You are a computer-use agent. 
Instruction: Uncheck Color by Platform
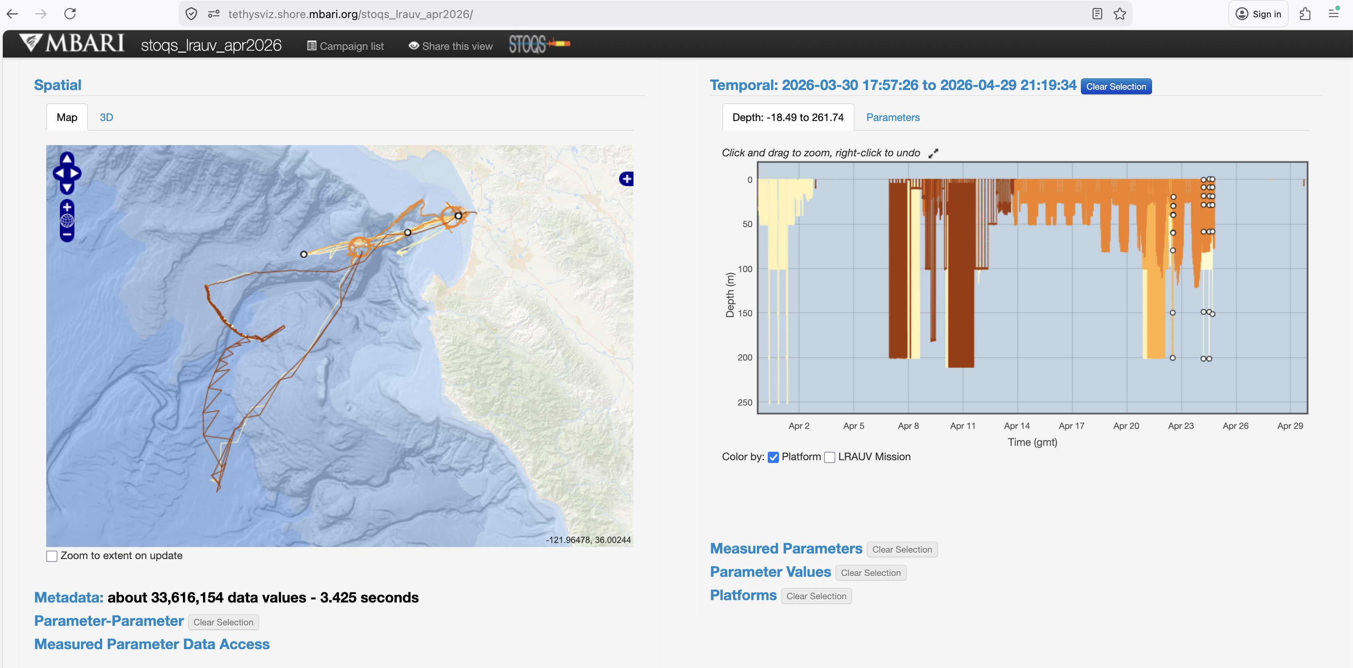(x=773, y=457)
